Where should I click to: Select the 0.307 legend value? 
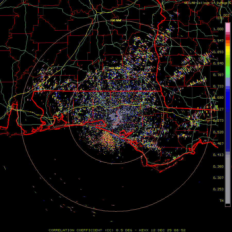tap(218, 178)
